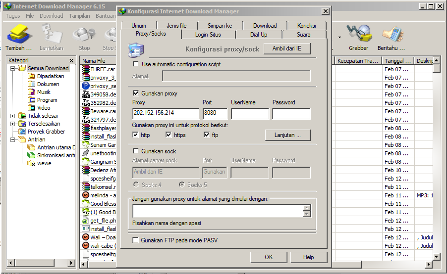Screen dimensions: 447x274
Task: Click the Lanjutan ... button
Action: 287,135
